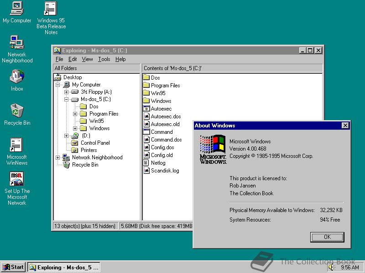Click the Command program icon
The height and width of the screenshot is (273, 365).
pyautogui.click(x=146, y=131)
